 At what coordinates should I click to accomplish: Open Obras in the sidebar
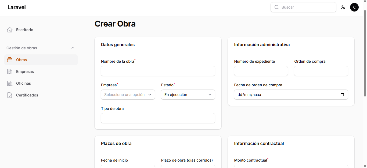point(41,60)
